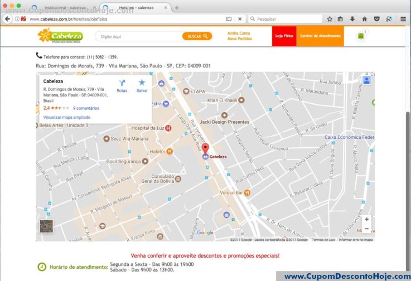Focus the browser URL address field
This screenshot has width=411, height=281.
[x=126, y=19]
